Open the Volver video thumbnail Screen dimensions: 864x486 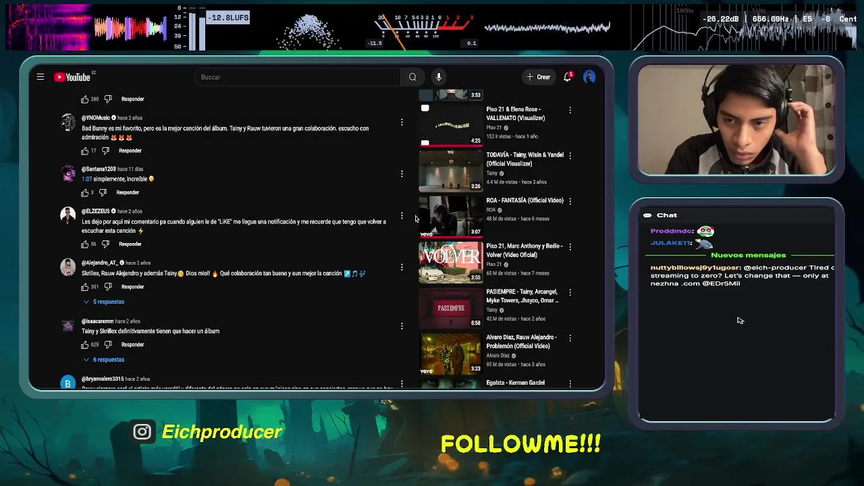pyautogui.click(x=451, y=262)
